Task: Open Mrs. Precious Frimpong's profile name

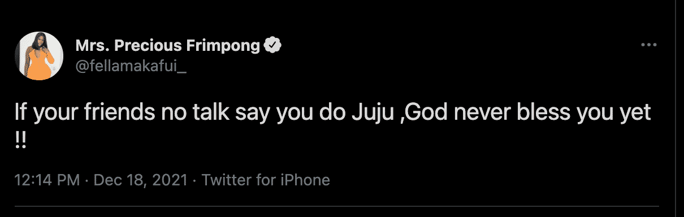Action: [168, 45]
